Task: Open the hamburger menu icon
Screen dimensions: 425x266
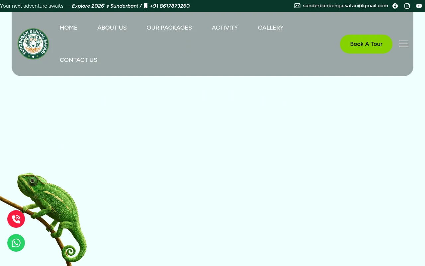Action: point(404,44)
